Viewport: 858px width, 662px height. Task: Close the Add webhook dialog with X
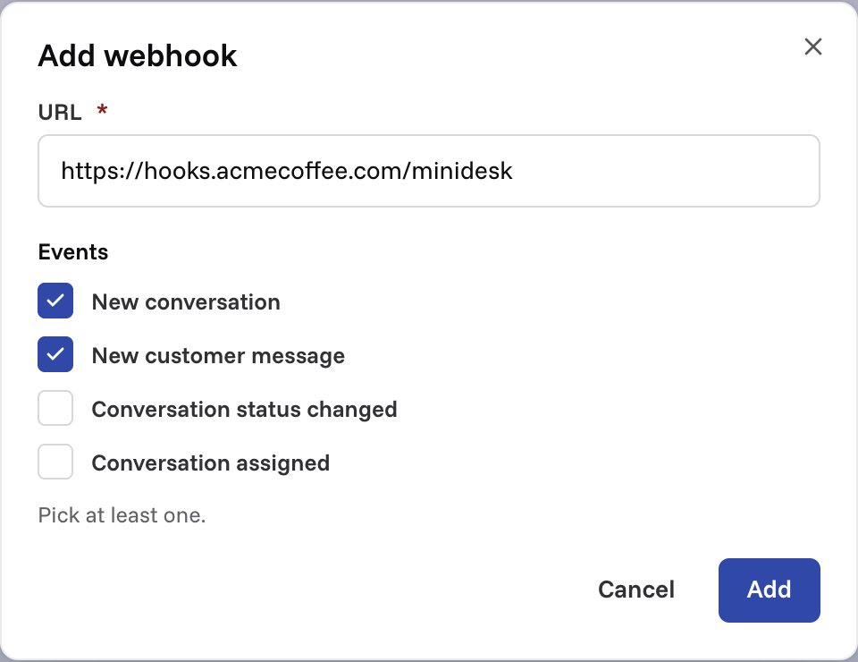(x=813, y=47)
